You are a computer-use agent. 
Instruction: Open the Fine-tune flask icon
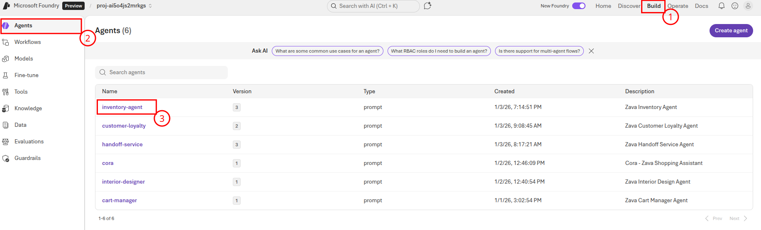pyautogui.click(x=6, y=75)
